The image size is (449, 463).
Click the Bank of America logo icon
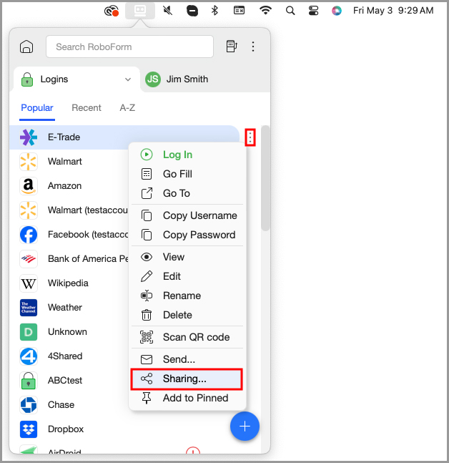click(29, 259)
